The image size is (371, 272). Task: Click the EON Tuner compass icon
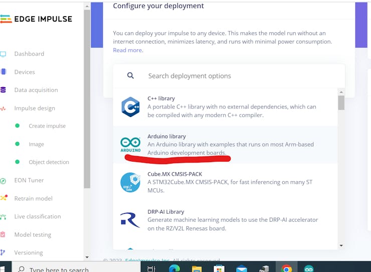[x=3, y=181]
